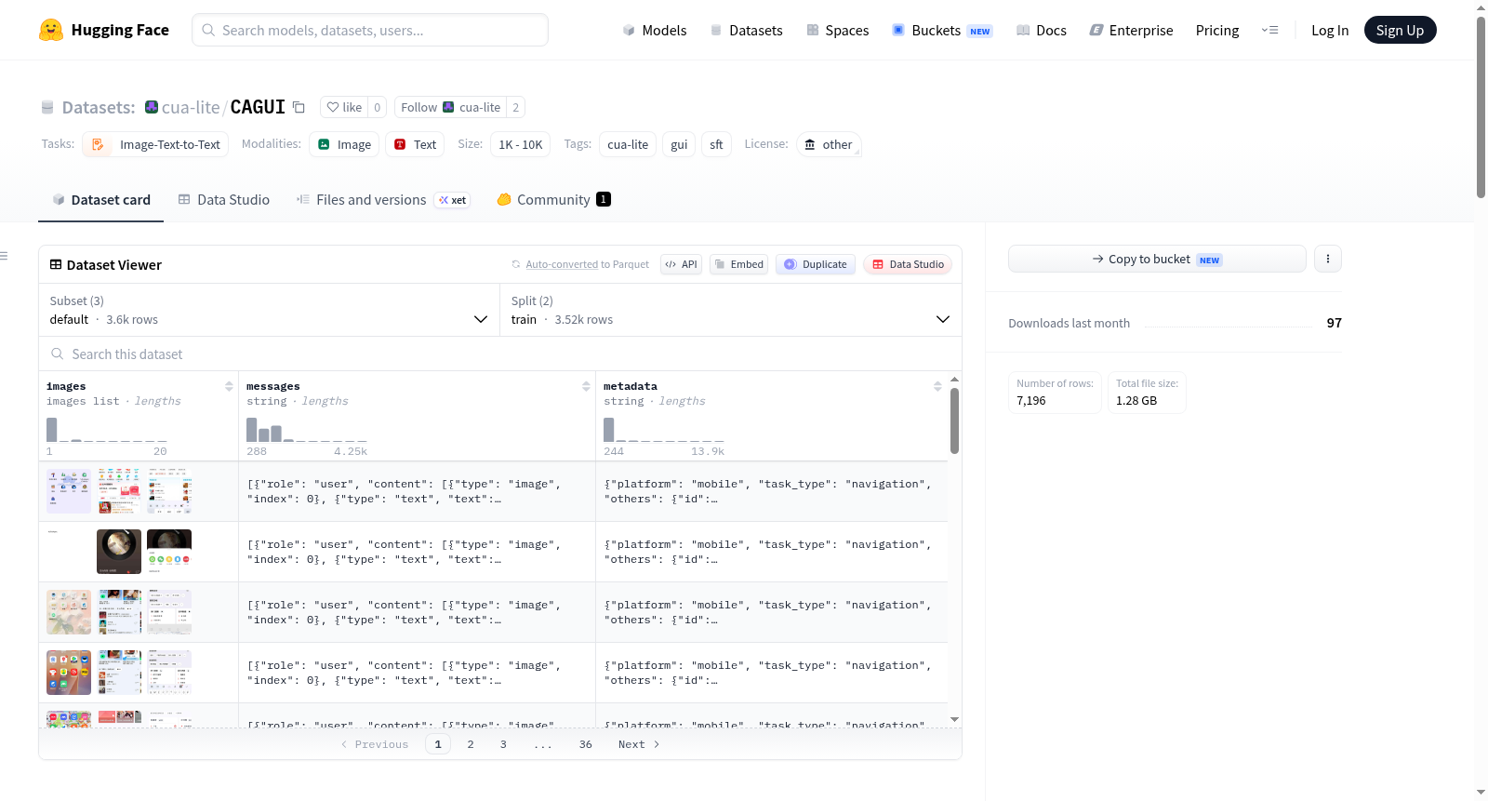Select the Dataset card tab
Image resolution: width=1488 pixels, height=801 pixels.
click(100, 200)
